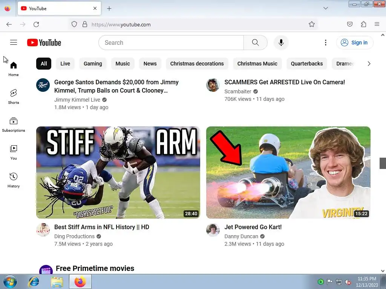The height and width of the screenshot is (289, 386).
Task: Open Best Stiff Arms in NFL History title
Action: [102, 227]
